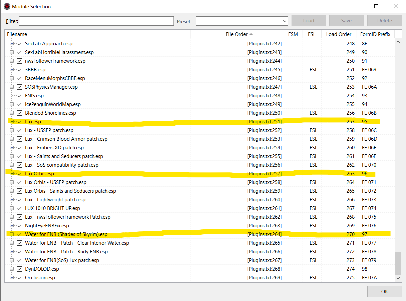The height and width of the screenshot is (301, 406).
Task: Select SexLabHorribleHarassment.esp row
Action: [x=200, y=52]
